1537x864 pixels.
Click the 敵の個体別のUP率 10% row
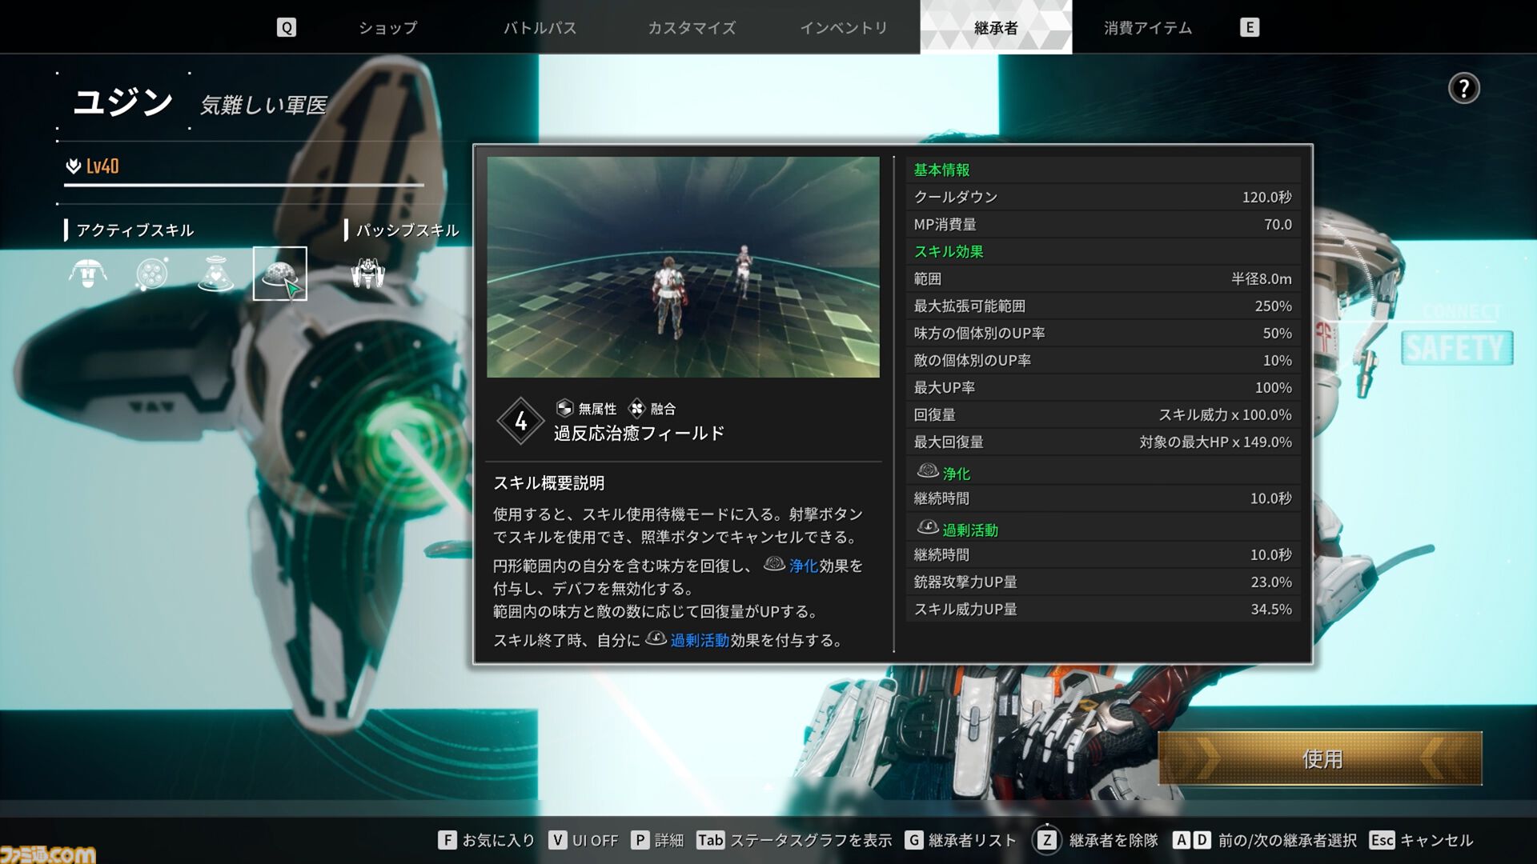point(1103,360)
